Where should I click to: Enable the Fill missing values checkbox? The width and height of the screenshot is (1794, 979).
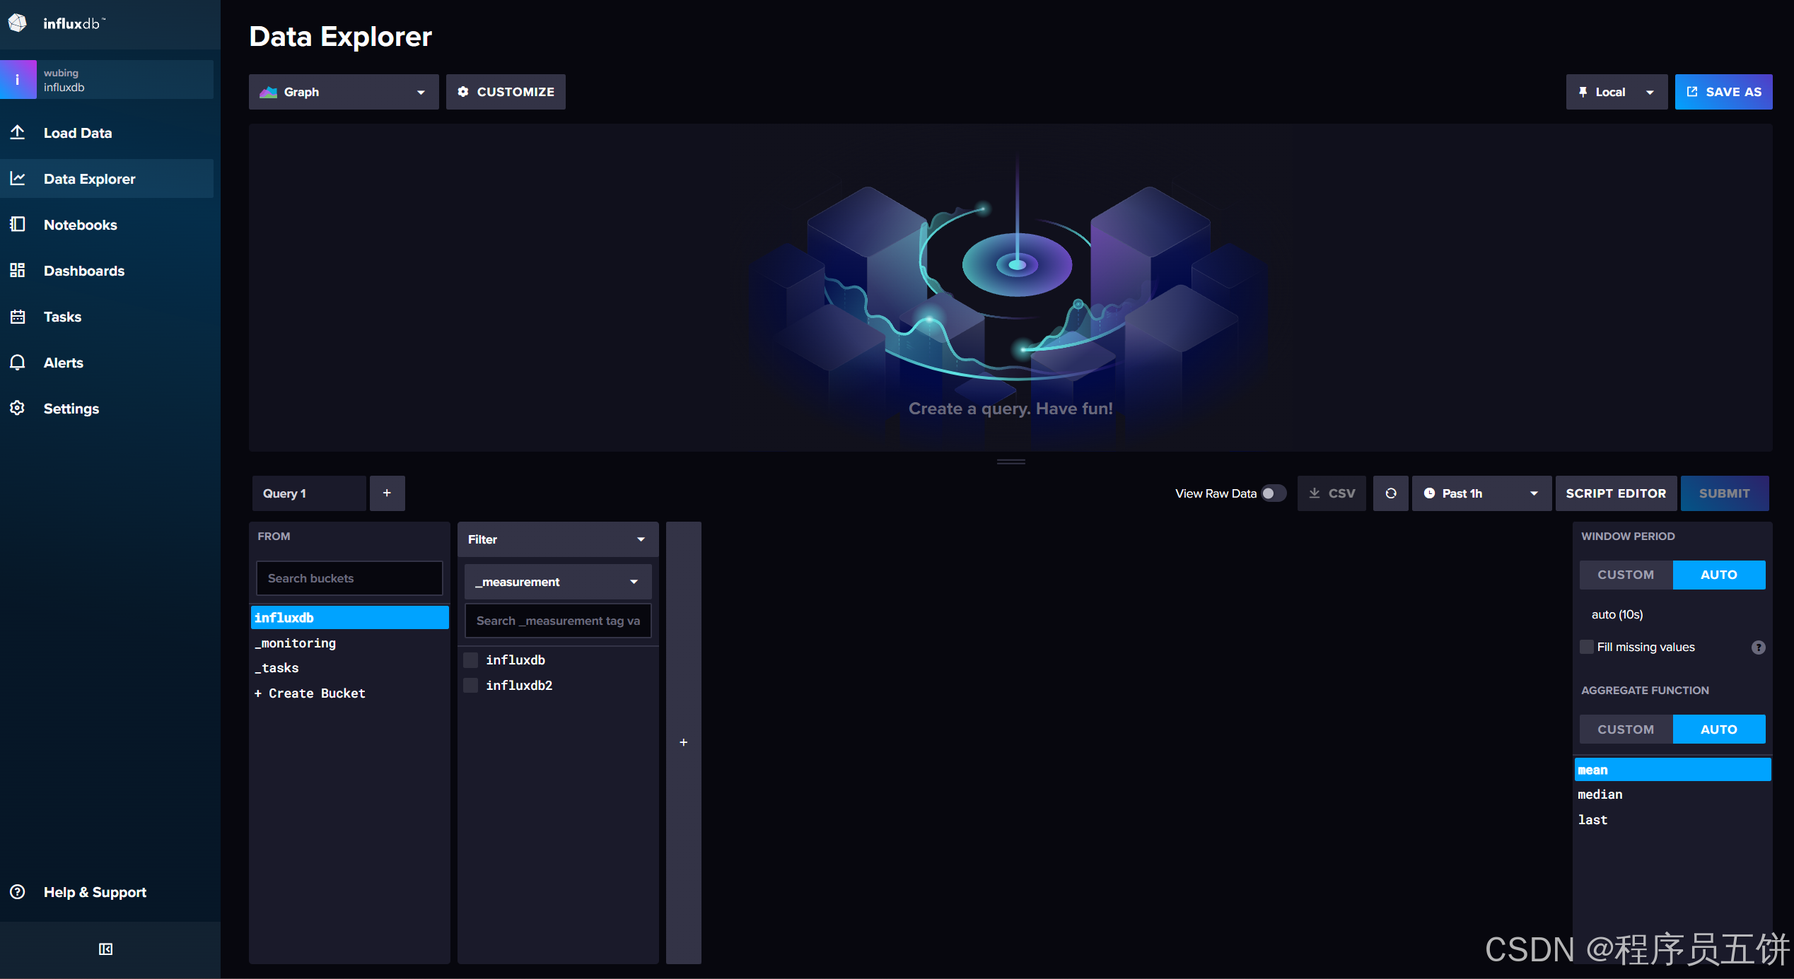1587,647
